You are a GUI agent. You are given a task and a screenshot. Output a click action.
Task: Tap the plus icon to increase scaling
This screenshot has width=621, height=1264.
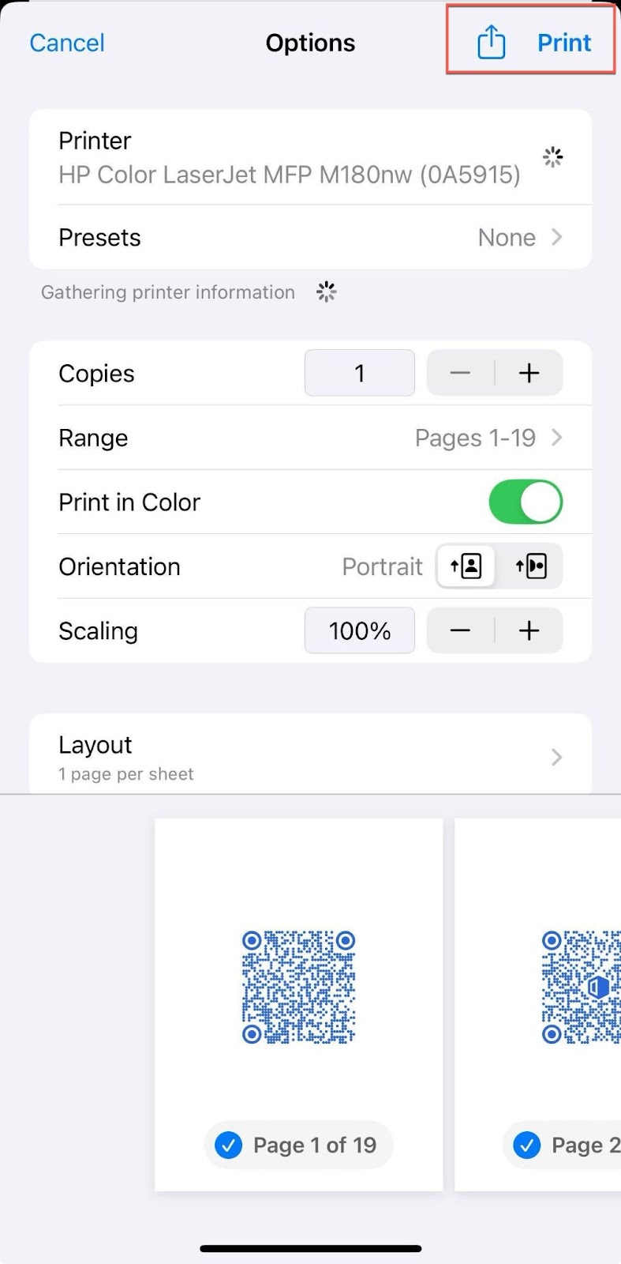click(529, 630)
